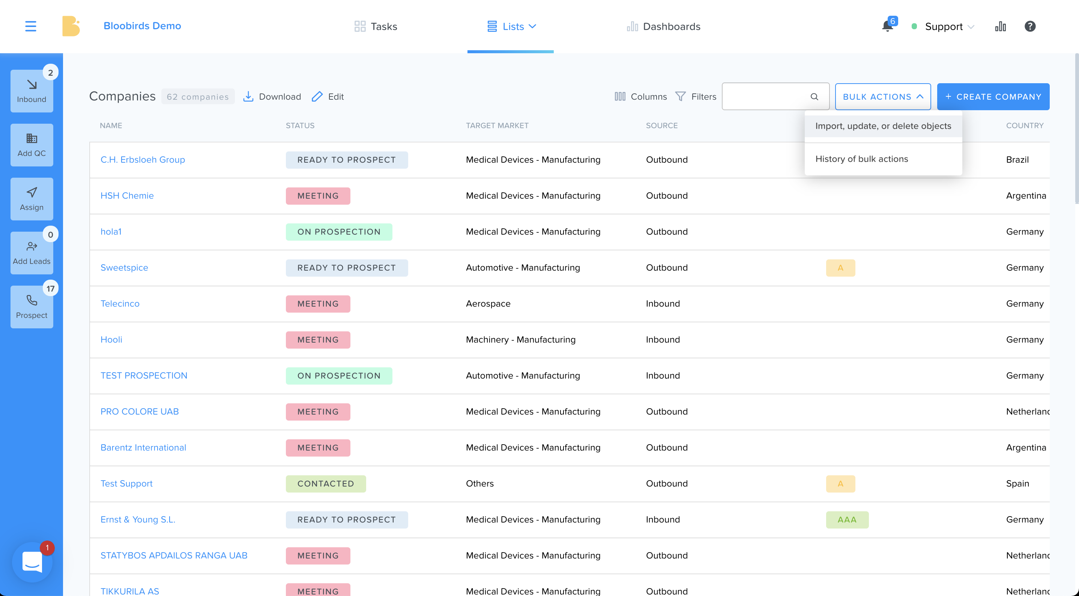Open the TIKKURILA AS company

130,591
